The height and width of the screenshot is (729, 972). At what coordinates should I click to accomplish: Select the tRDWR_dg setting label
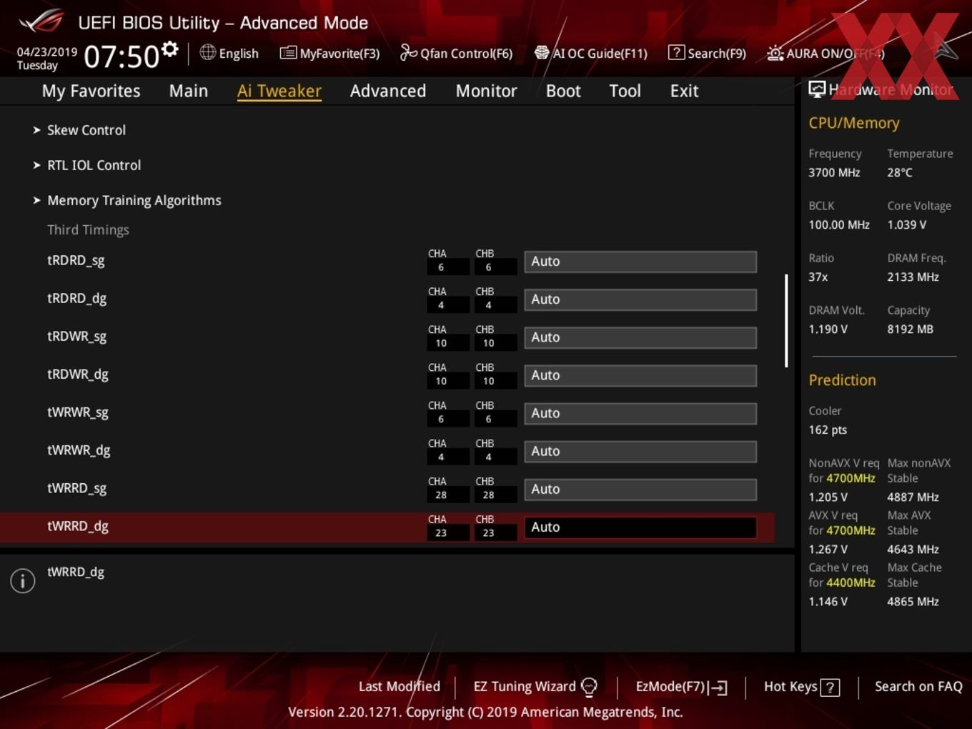click(78, 374)
